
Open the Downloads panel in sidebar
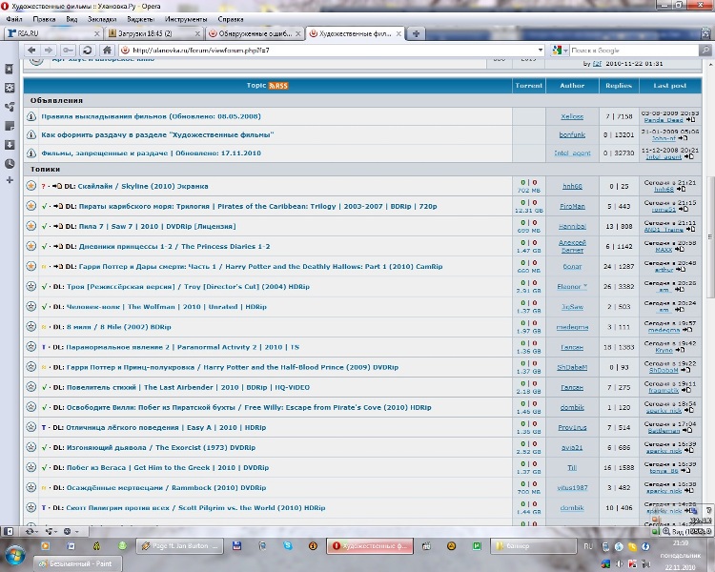[9, 144]
